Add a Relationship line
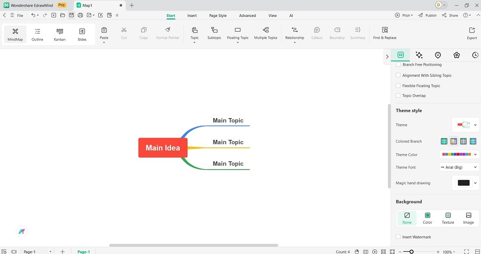This screenshot has width=481, height=254. [294, 33]
